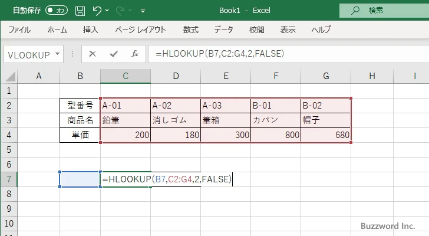Click the formula bar resize dots handle
The width and height of the screenshot is (429, 236).
72,54
